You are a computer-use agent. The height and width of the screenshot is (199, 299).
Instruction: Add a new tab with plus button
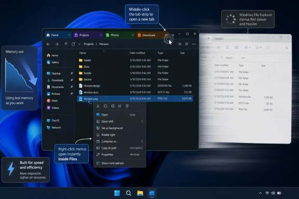[x=173, y=35]
